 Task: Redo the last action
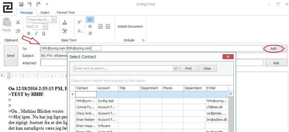click(38, 4)
